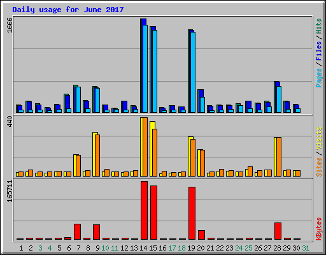Screen dimensions: 326x255
Task: Click the day 7 hits bar in top chart
Action: [x=74, y=99]
